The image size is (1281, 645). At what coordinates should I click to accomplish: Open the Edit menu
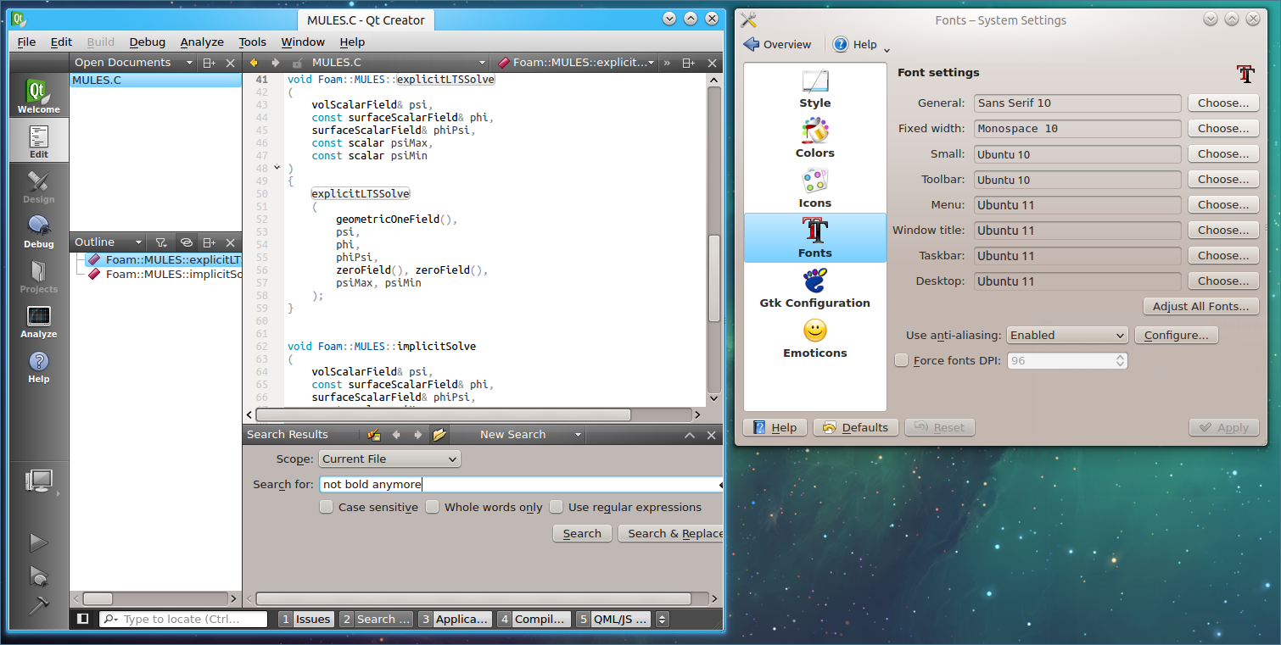61,42
